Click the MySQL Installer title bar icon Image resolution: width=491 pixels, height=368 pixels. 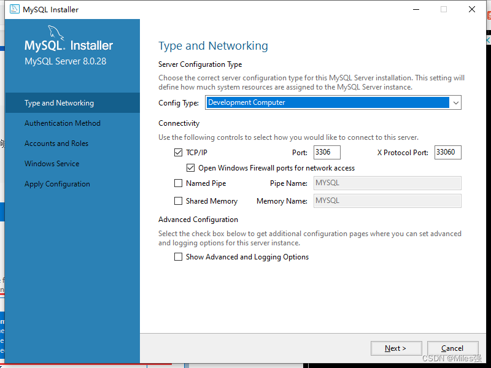[14, 9]
